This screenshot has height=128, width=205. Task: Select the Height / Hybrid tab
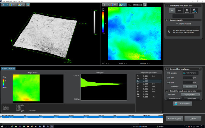[8, 68]
